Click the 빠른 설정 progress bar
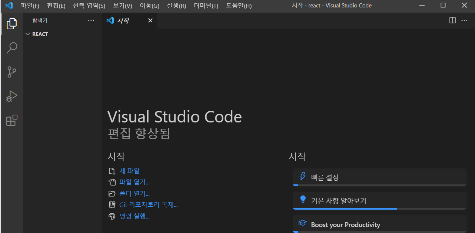475x233 pixels. 379,185
